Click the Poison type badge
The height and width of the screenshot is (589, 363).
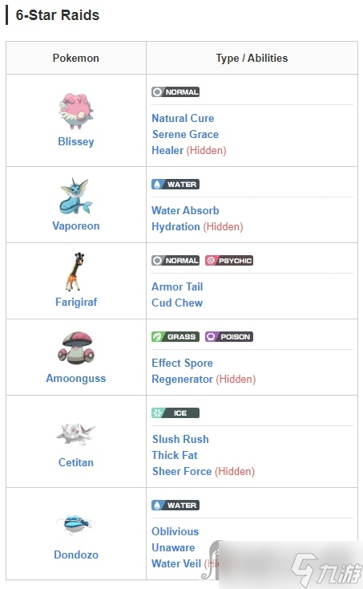coord(228,336)
